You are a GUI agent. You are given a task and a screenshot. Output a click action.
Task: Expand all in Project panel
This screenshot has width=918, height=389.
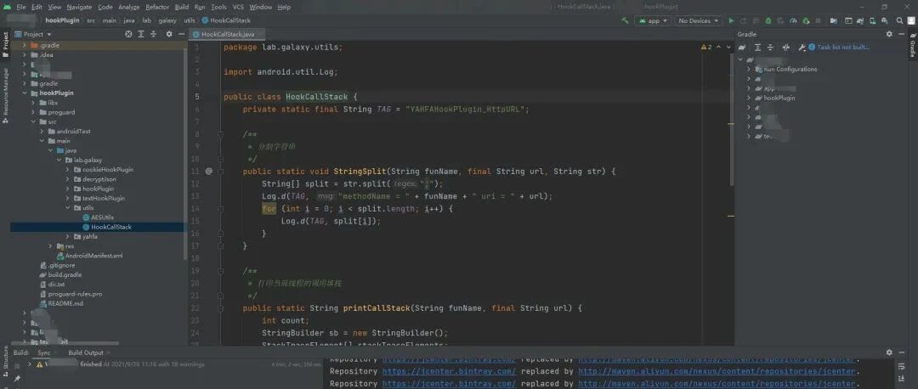[141, 34]
